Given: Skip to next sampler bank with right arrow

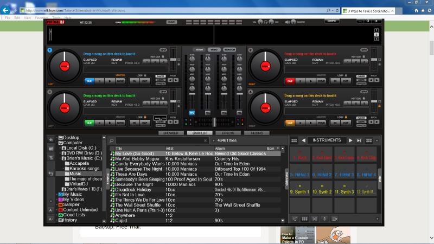Looking at the screenshot, I should pyautogui.click(x=350, y=140).
